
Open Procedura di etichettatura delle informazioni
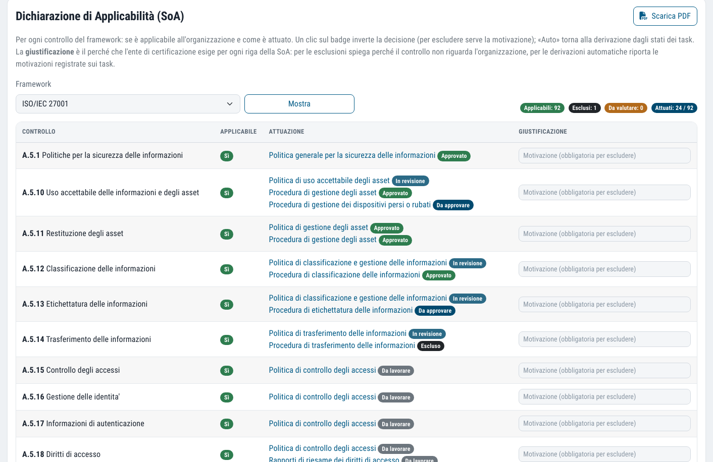click(x=341, y=310)
